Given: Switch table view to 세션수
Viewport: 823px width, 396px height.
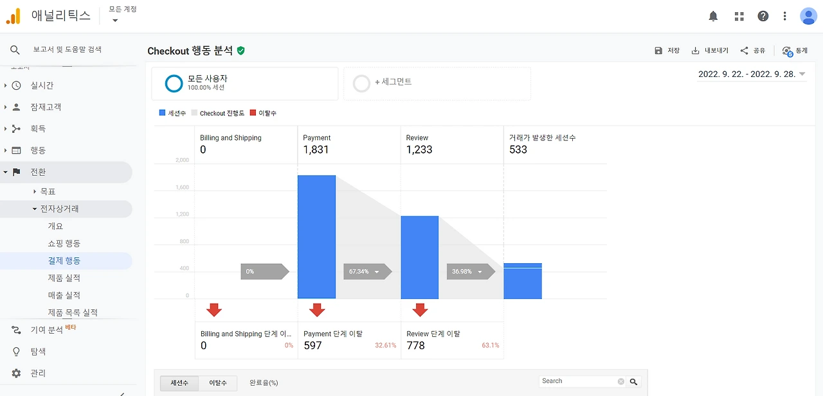Looking at the screenshot, I should (x=179, y=383).
